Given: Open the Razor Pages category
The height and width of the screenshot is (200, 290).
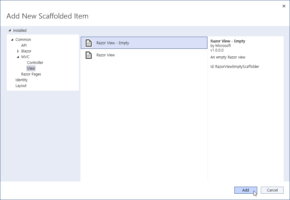Looking at the screenshot, I should (x=31, y=74).
